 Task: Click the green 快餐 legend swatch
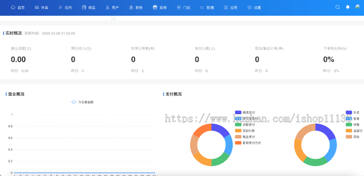coord(349,124)
